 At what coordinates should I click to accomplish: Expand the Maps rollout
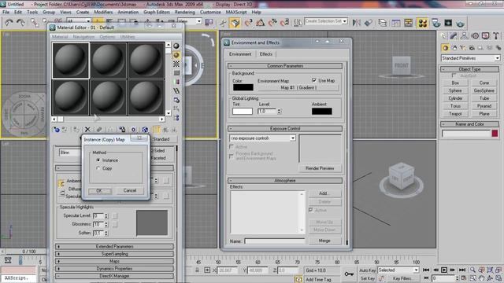114,261
